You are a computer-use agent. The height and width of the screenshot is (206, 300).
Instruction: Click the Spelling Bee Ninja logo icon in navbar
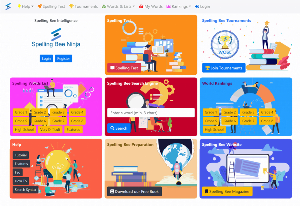coord(8,6)
